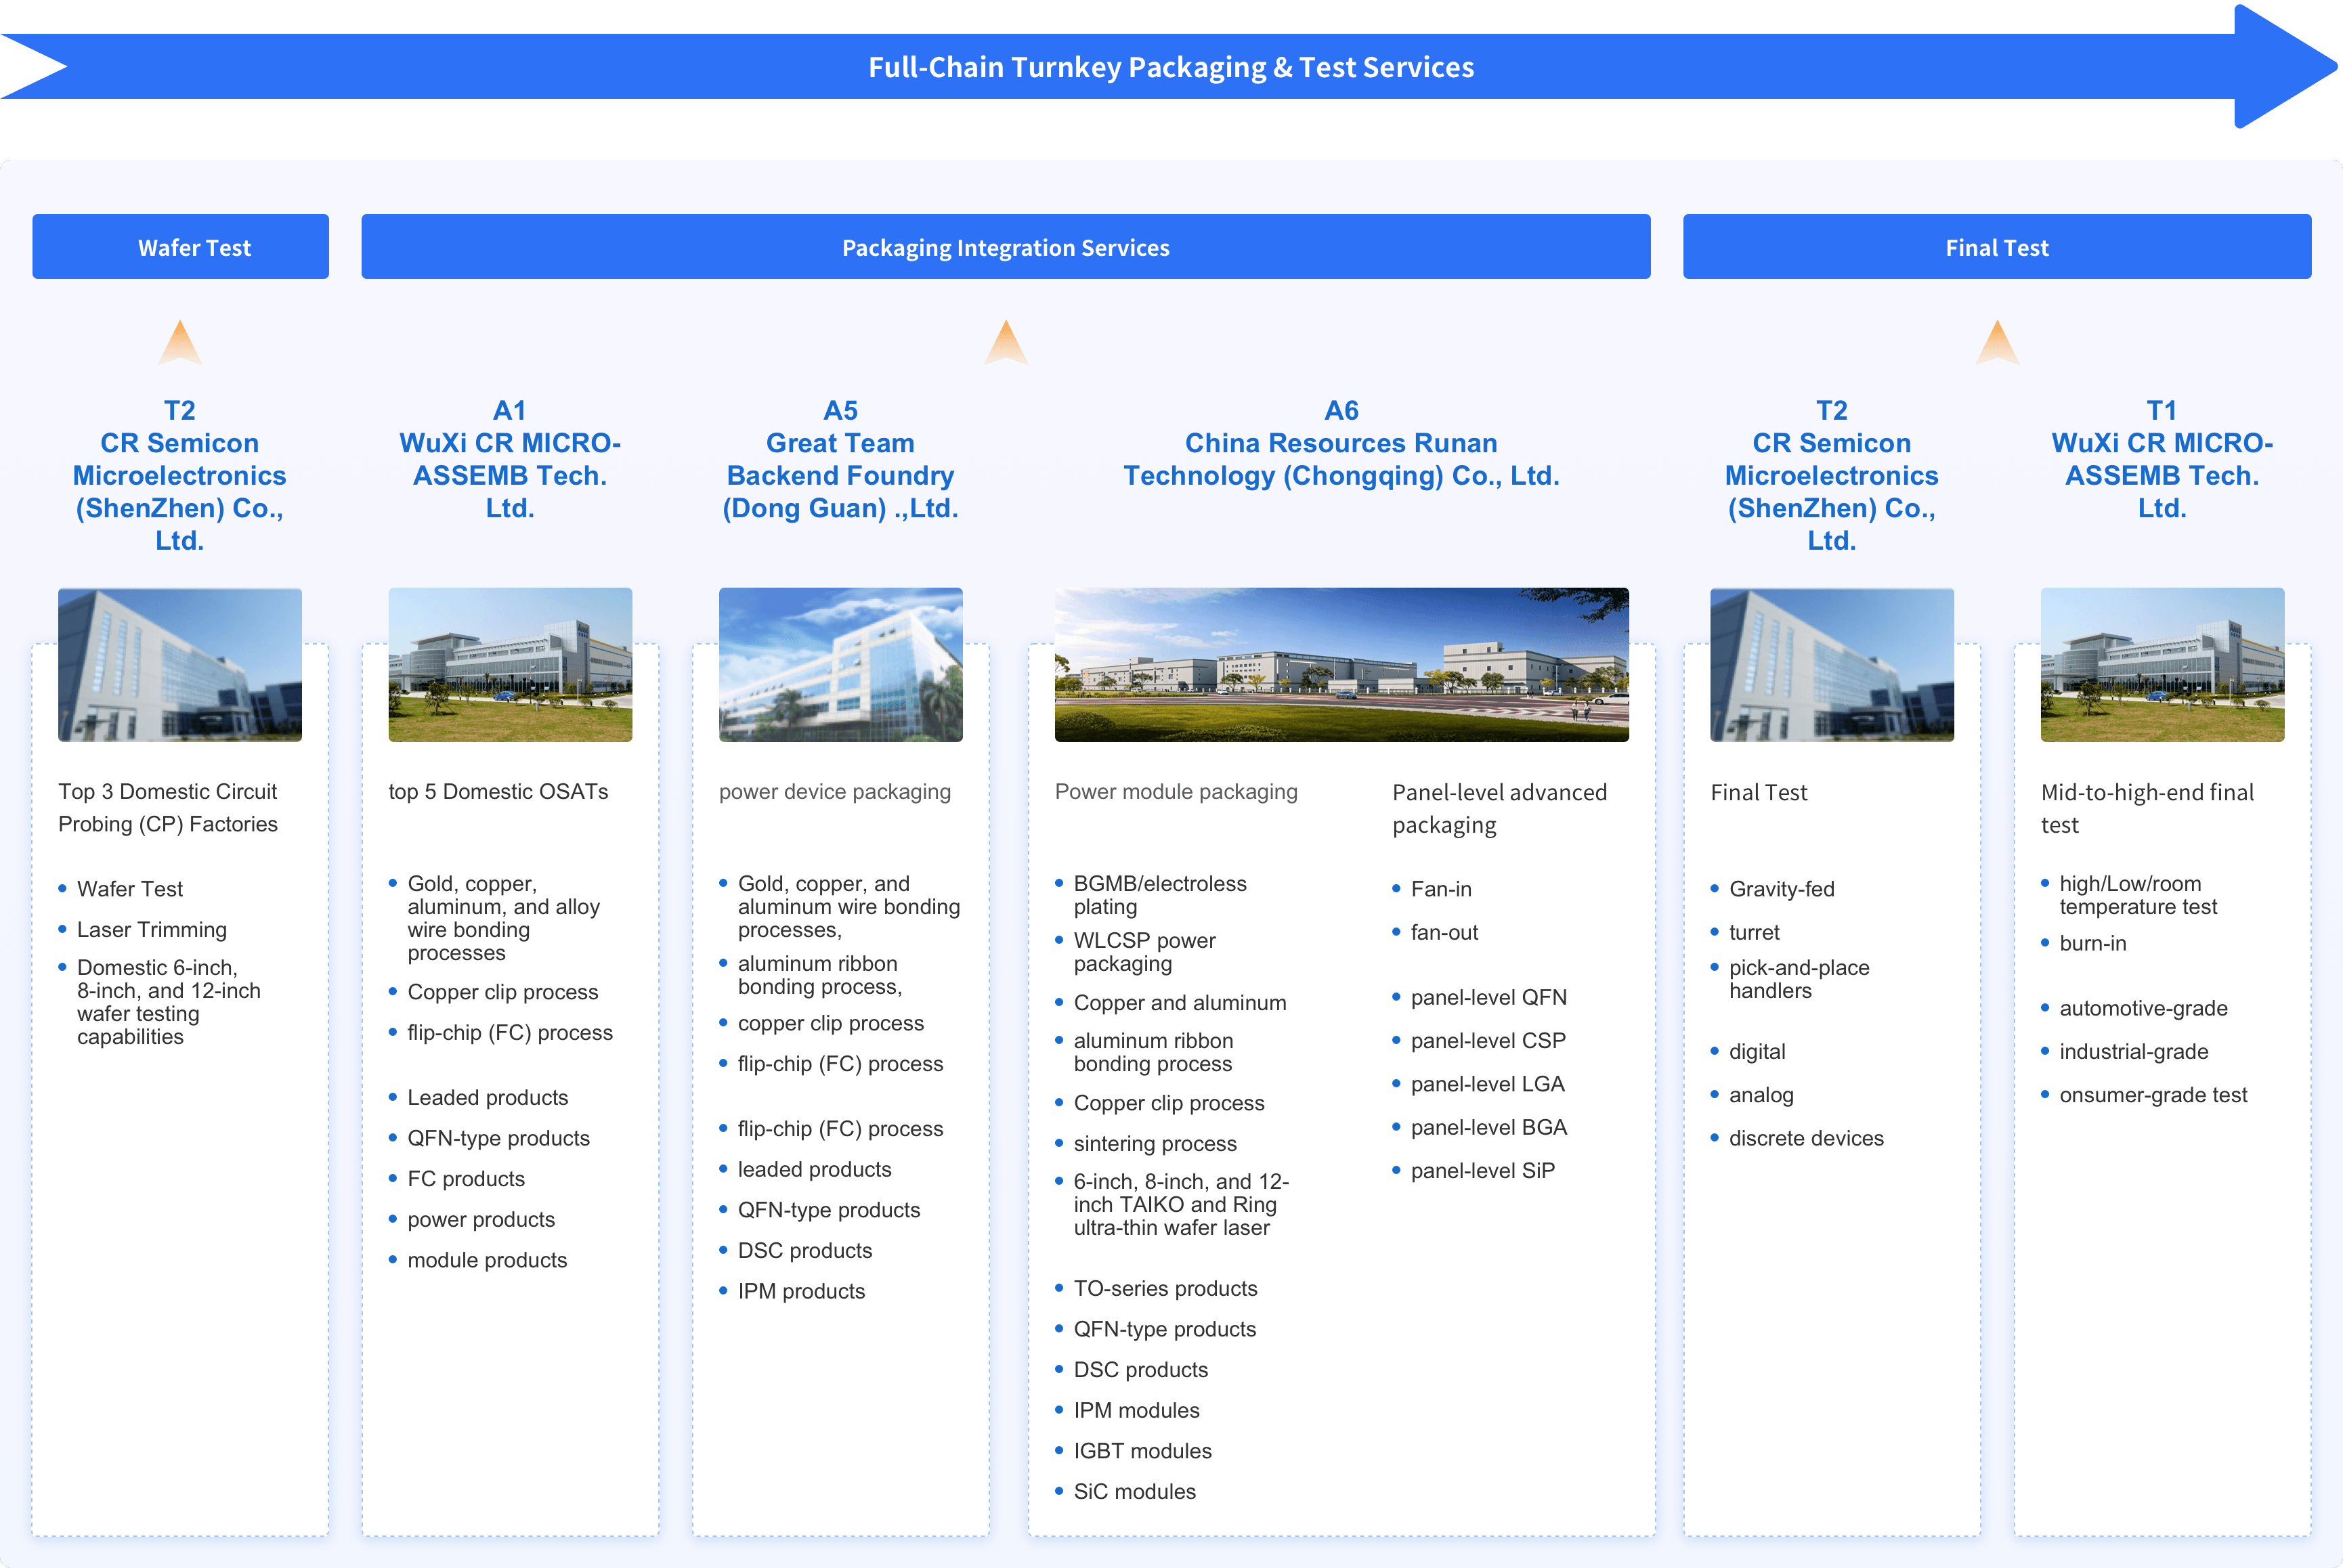Click the 'IGBT modules' bullet
The width and height of the screenshot is (2343, 1568).
(1142, 1451)
